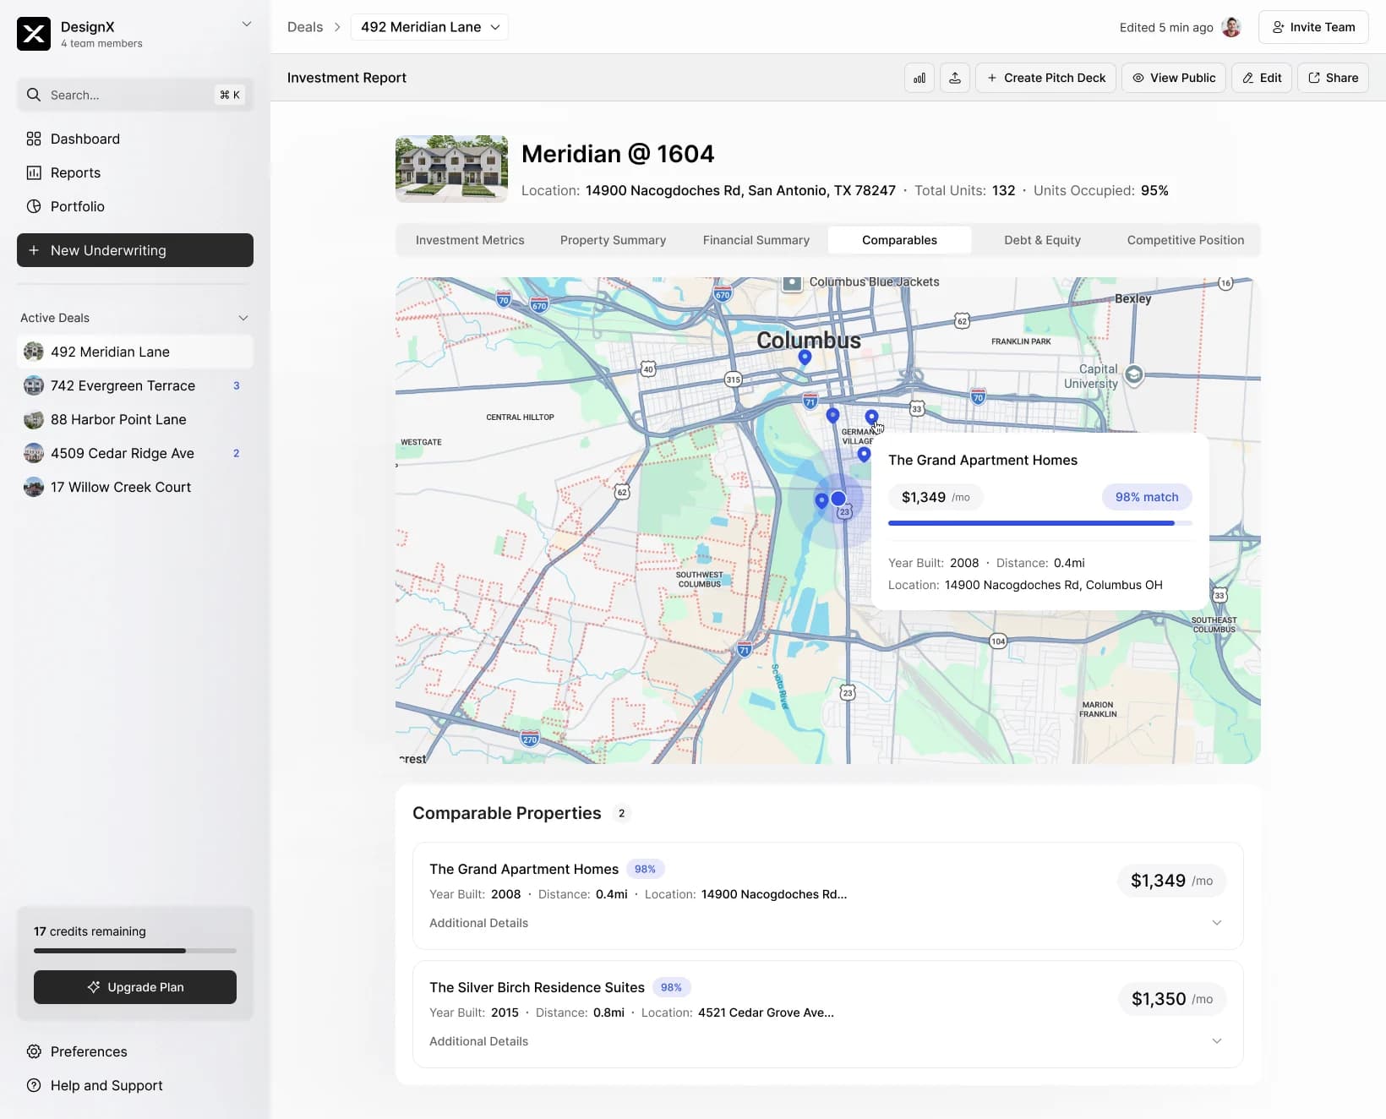The height and width of the screenshot is (1119, 1386).
Task: Click the credits remaining progress bar
Action: [135, 951]
